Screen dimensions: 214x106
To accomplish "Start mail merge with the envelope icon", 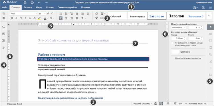I will coord(102,18).
